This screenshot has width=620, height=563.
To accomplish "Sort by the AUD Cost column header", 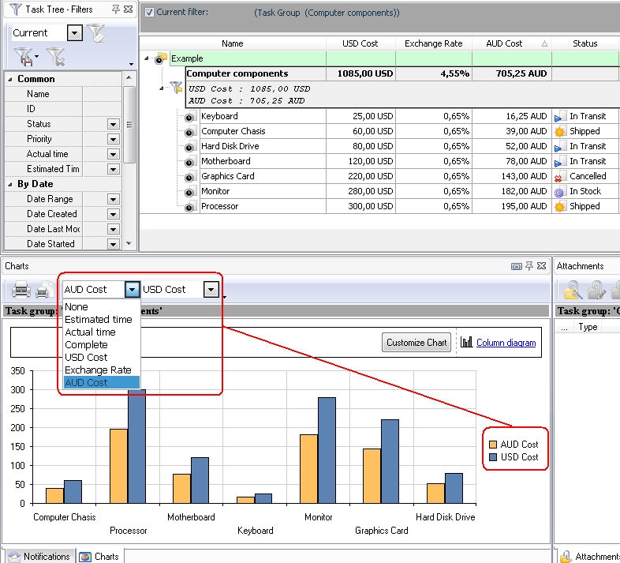I will tap(505, 43).
